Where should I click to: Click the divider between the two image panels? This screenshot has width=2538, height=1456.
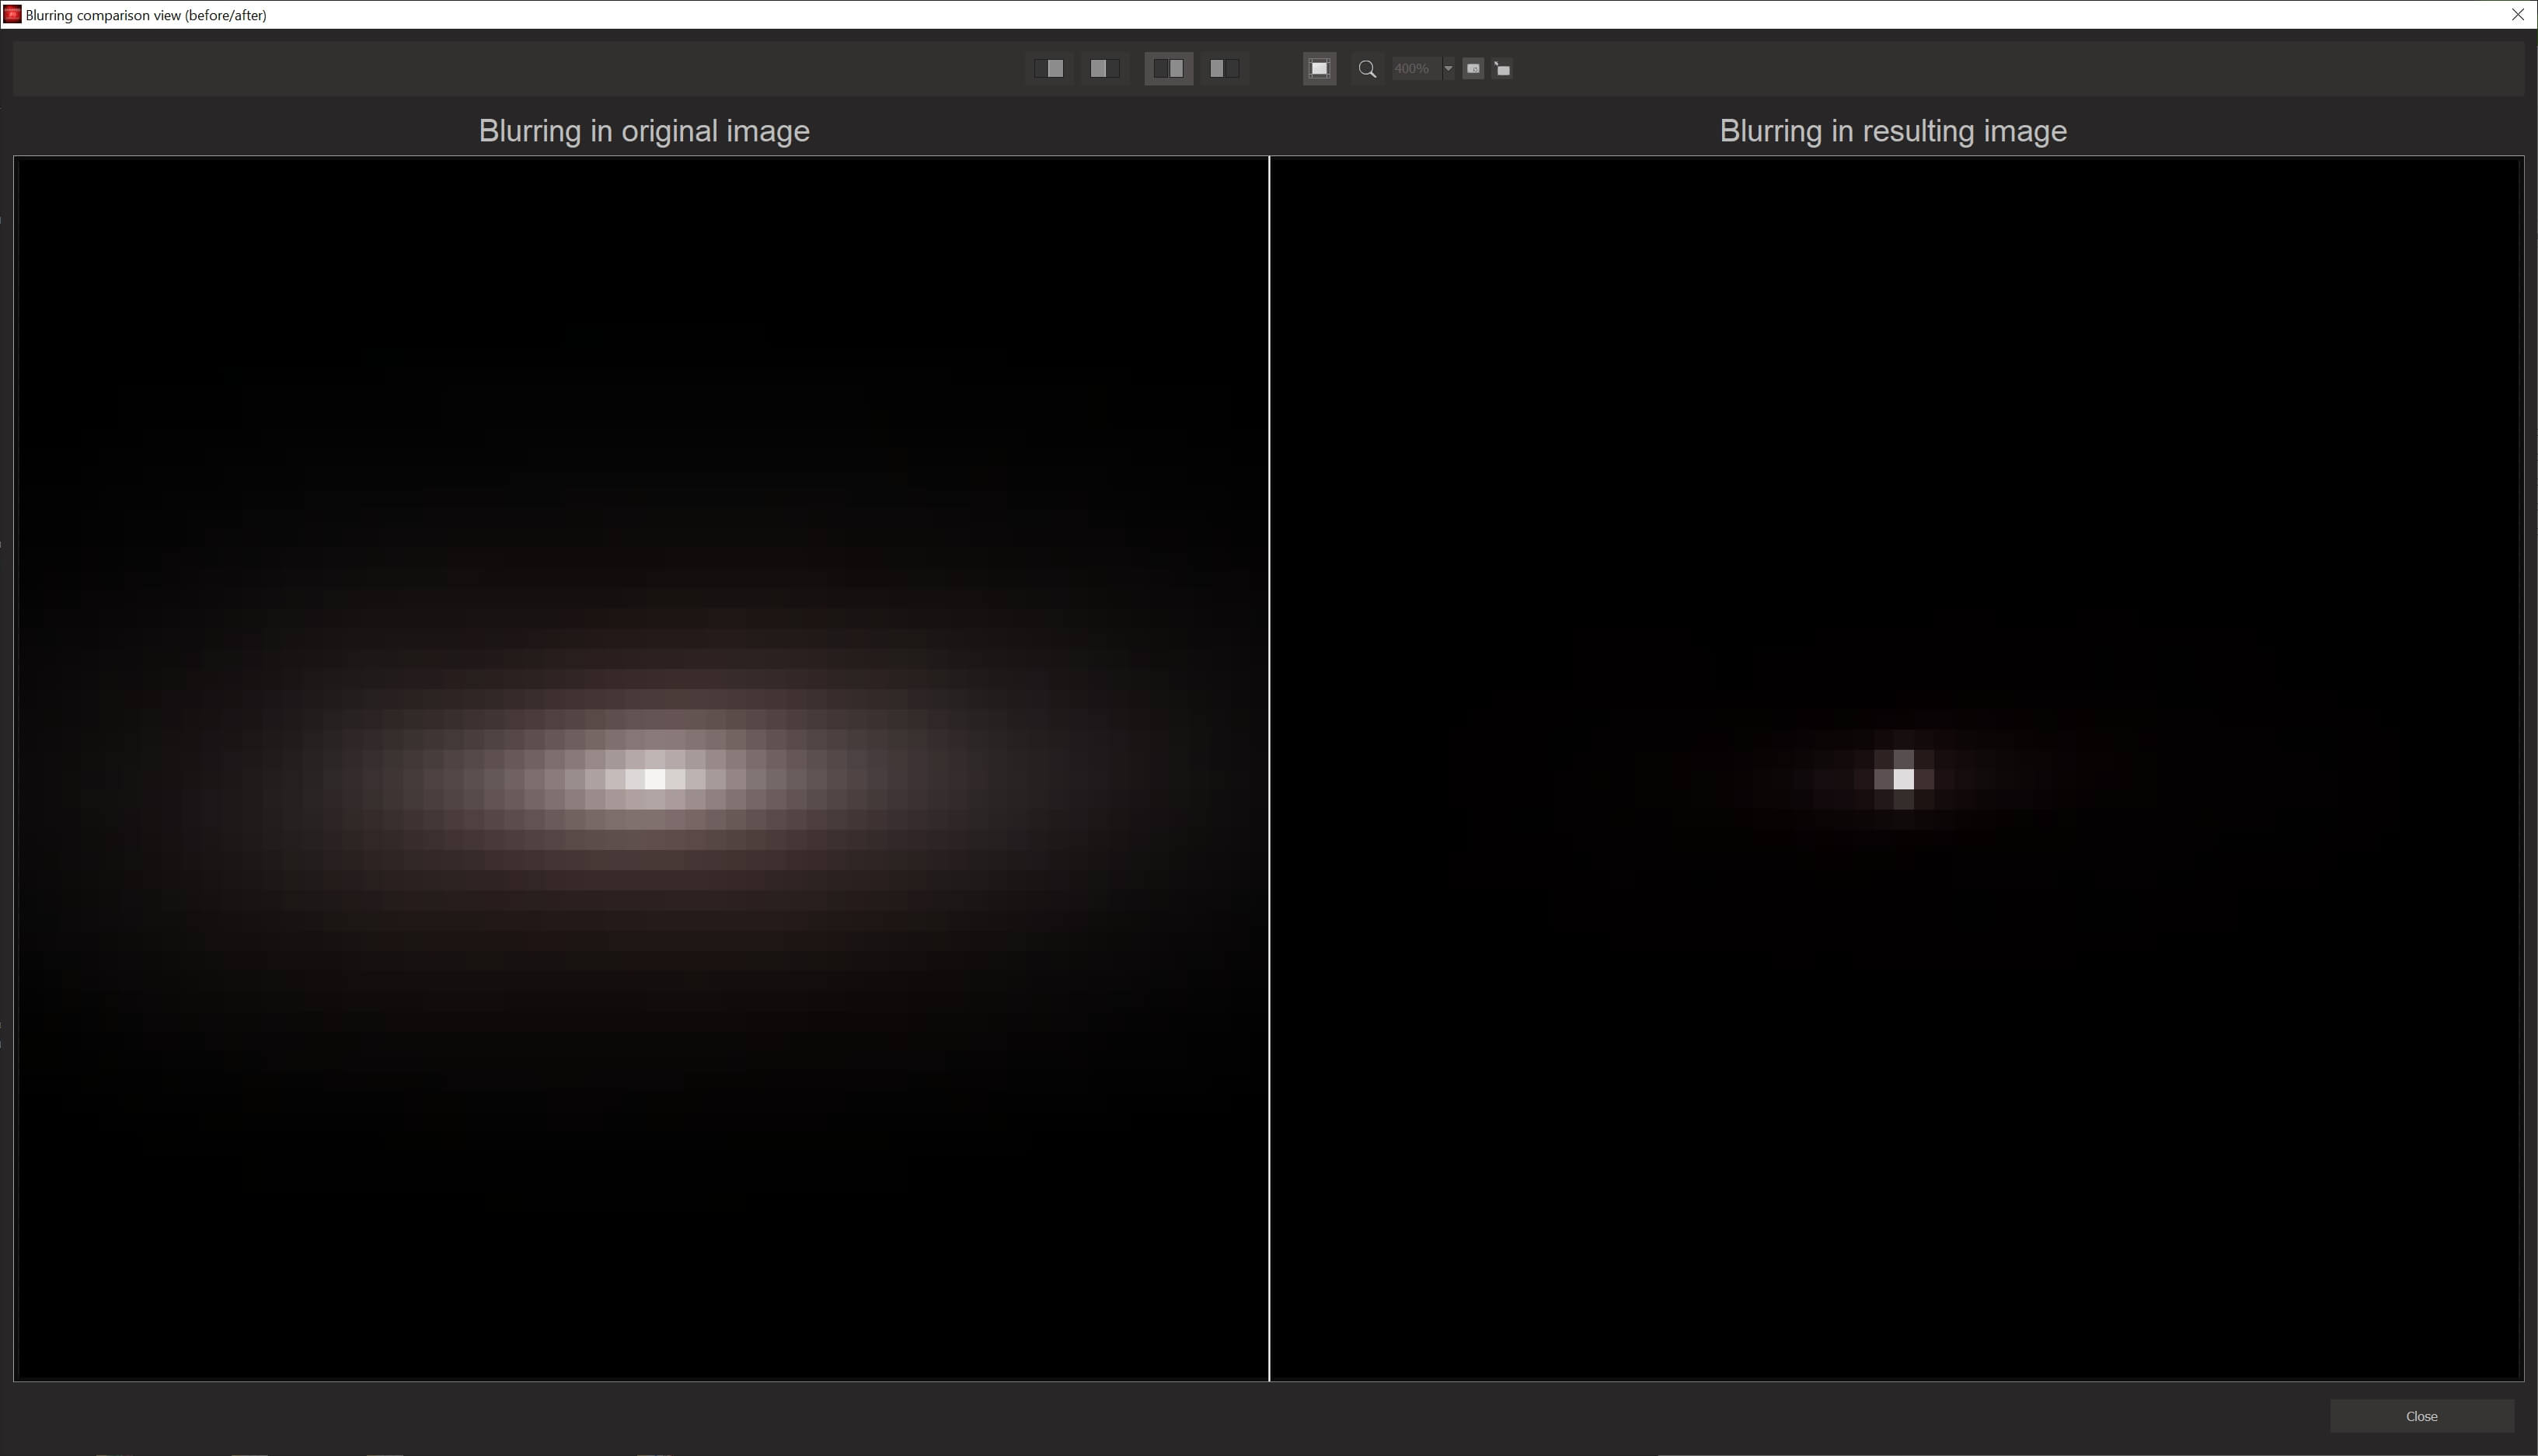click(x=1269, y=770)
